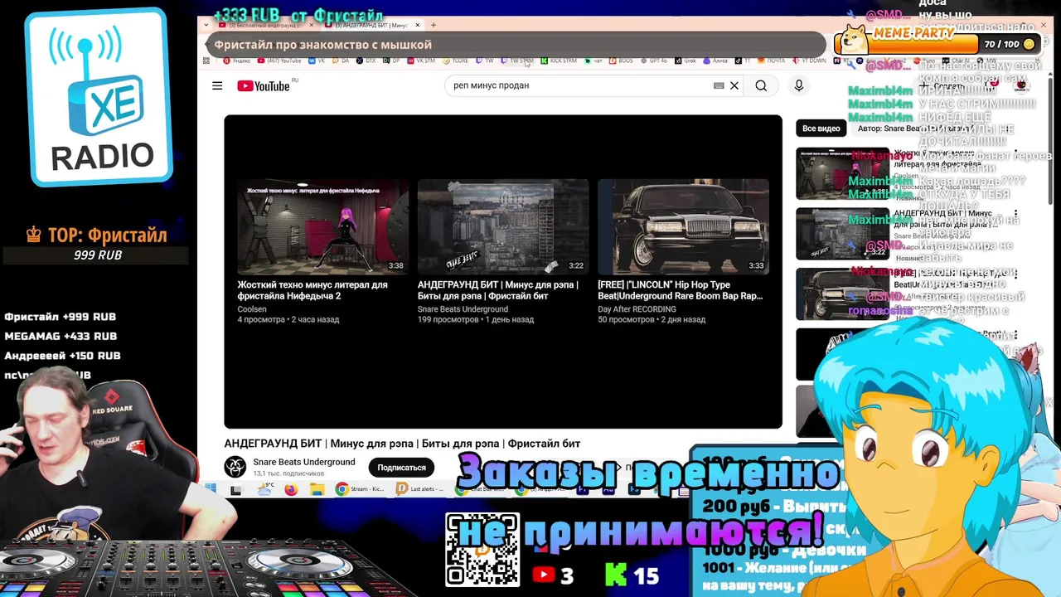Play end-screen LINCOLN Hip Hop beat video
This screenshot has height=597, width=1061.
[683, 226]
